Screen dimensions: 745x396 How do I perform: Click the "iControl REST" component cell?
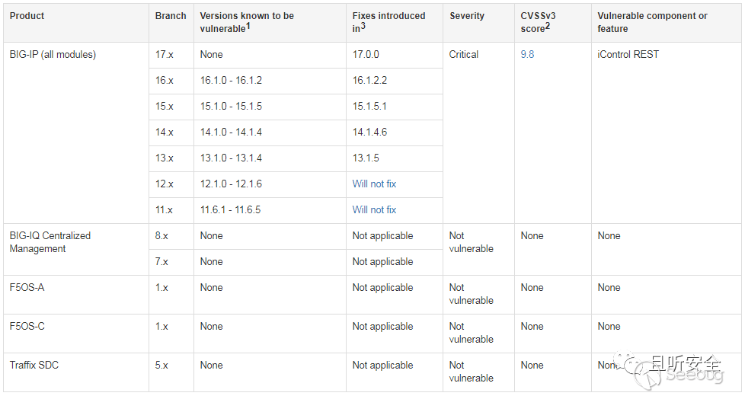[628, 55]
